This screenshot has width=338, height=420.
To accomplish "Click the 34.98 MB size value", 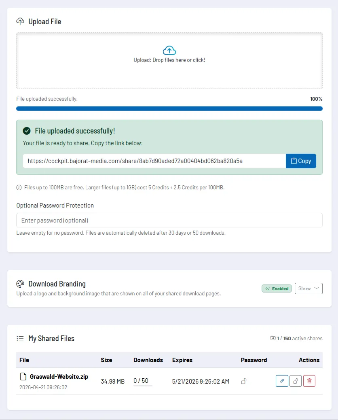I will point(113,382).
